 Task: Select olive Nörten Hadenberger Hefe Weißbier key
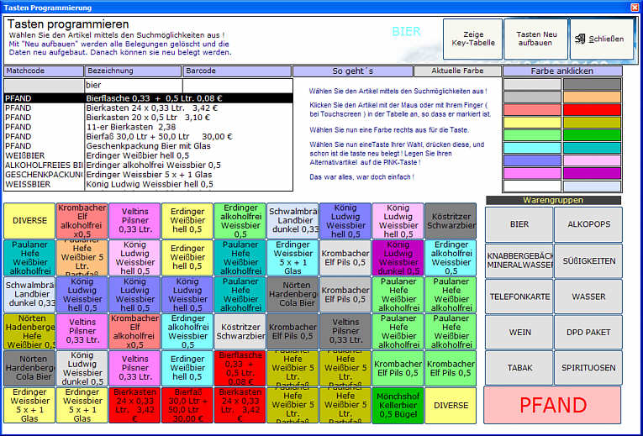tap(29, 331)
